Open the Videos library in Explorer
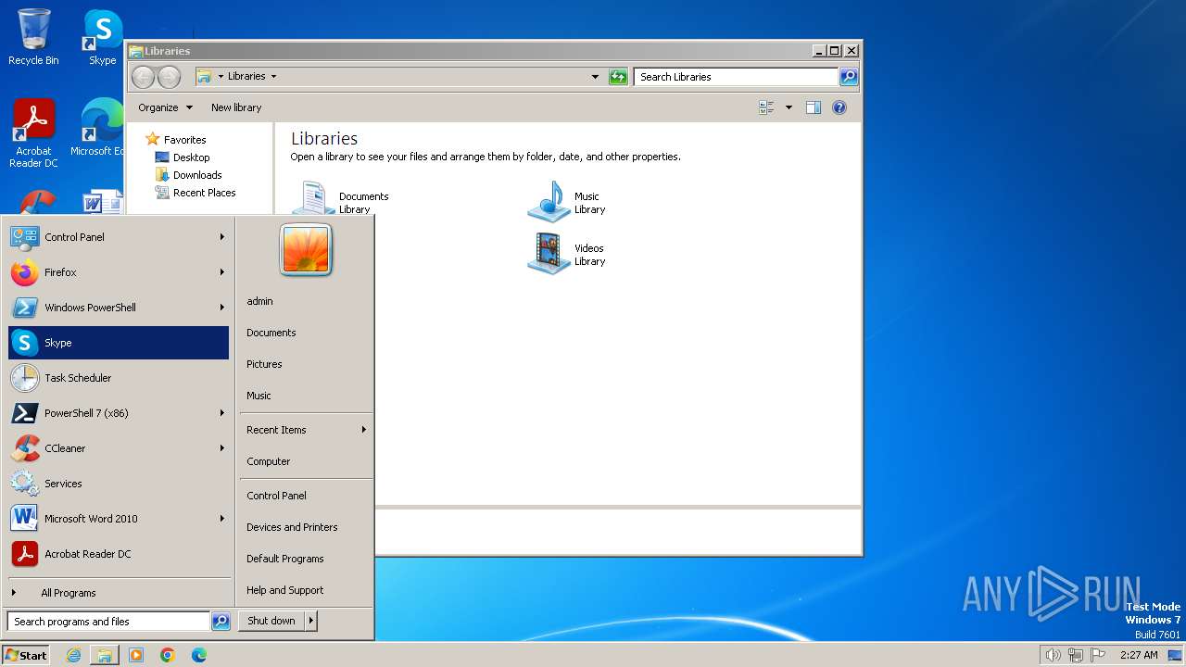The width and height of the screenshot is (1186, 667). click(x=566, y=254)
